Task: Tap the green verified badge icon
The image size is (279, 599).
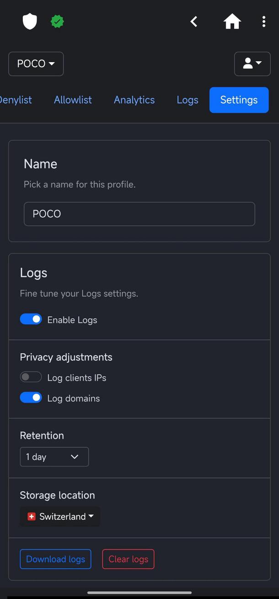Action: coord(57,21)
